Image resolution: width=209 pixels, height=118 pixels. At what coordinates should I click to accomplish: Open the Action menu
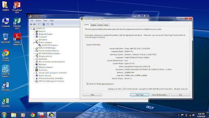coord(38,21)
